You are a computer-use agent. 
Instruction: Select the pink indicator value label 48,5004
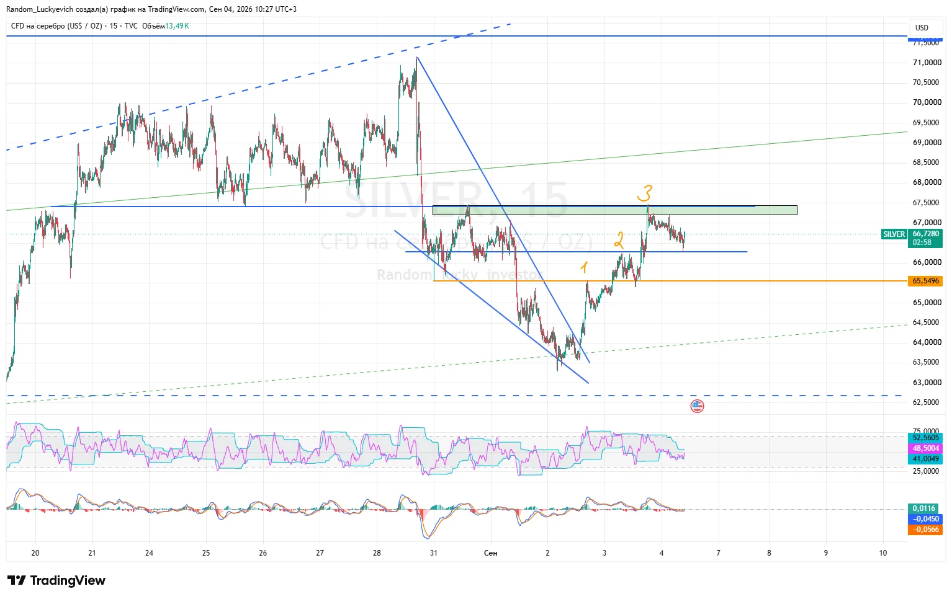tap(925, 448)
